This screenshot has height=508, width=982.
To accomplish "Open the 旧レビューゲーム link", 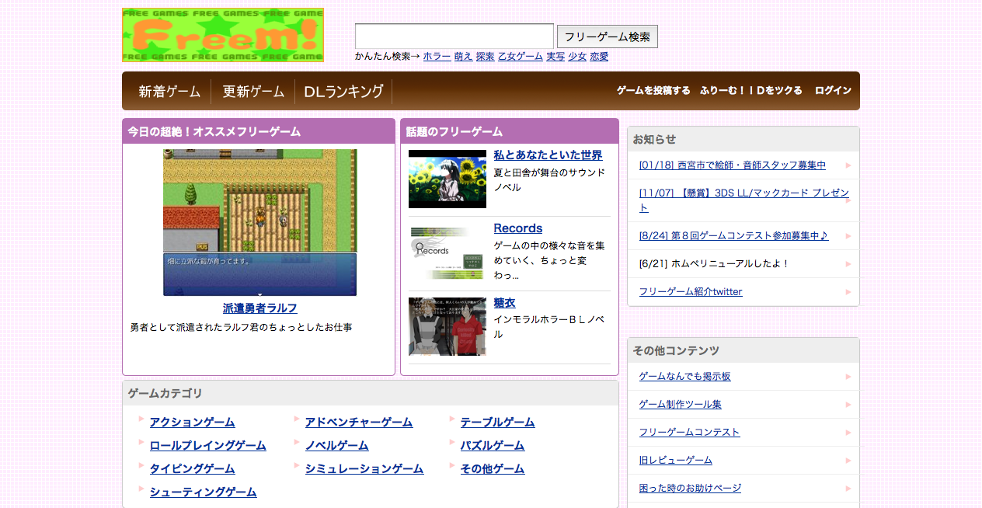I will pyautogui.click(x=676, y=461).
